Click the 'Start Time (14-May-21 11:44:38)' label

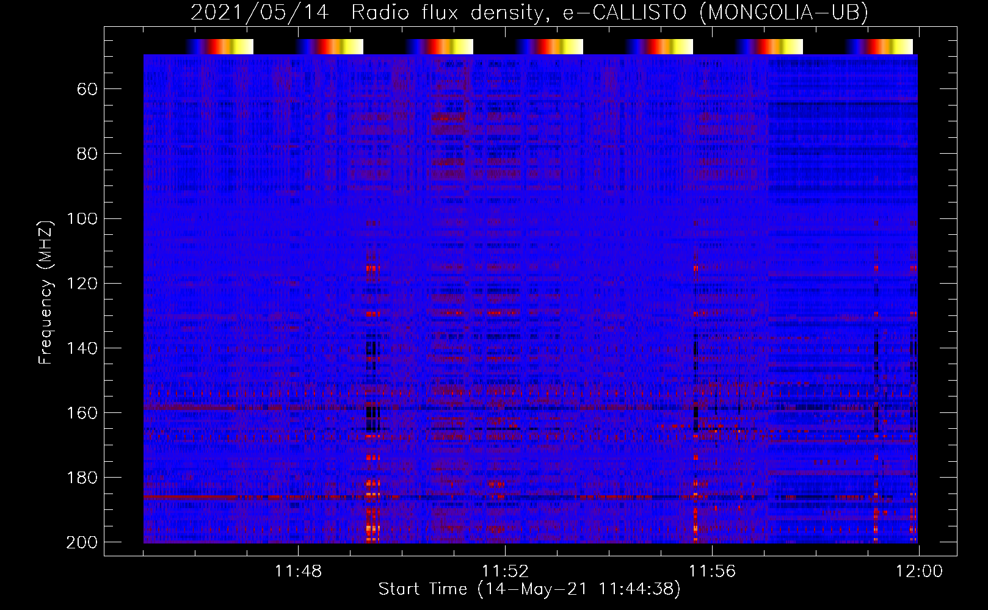click(529, 589)
